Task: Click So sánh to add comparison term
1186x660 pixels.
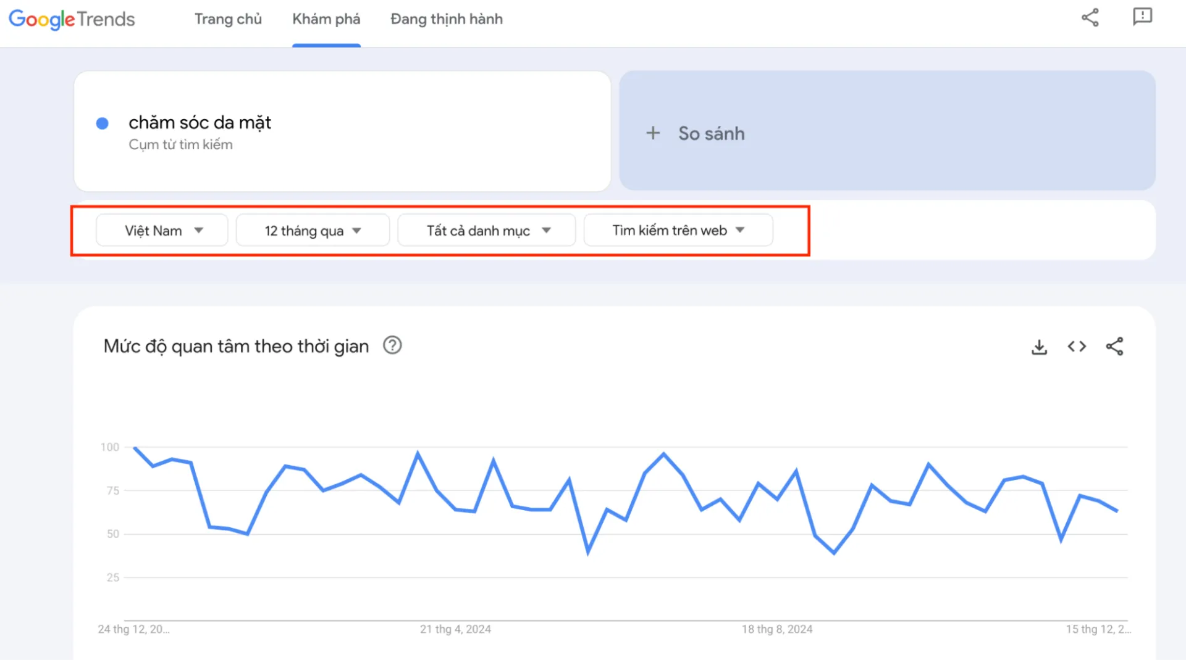Action: click(711, 134)
